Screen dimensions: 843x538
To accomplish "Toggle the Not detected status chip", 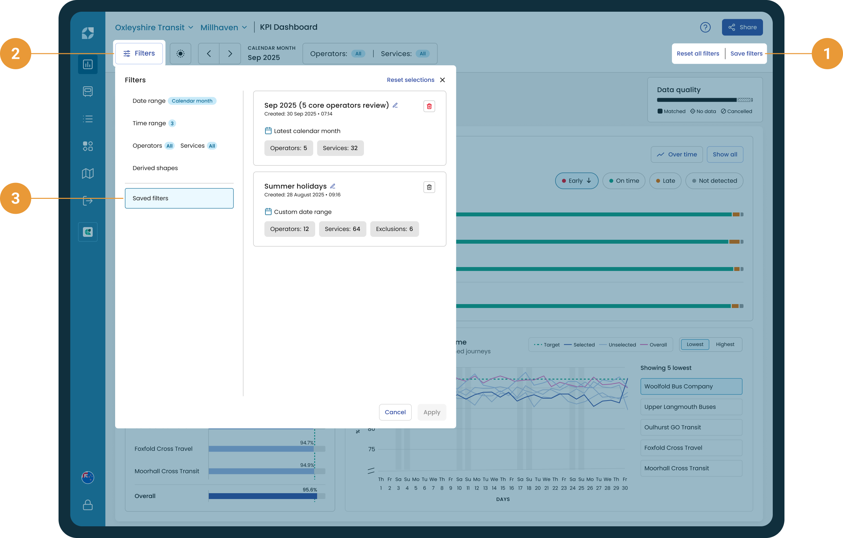I will pyautogui.click(x=714, y=181).
